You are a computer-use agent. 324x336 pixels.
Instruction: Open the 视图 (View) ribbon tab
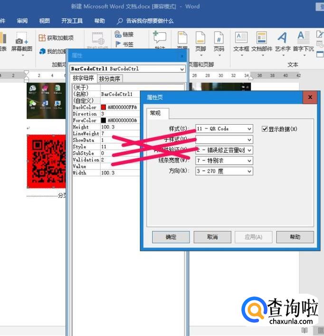[x=44, y=21]
